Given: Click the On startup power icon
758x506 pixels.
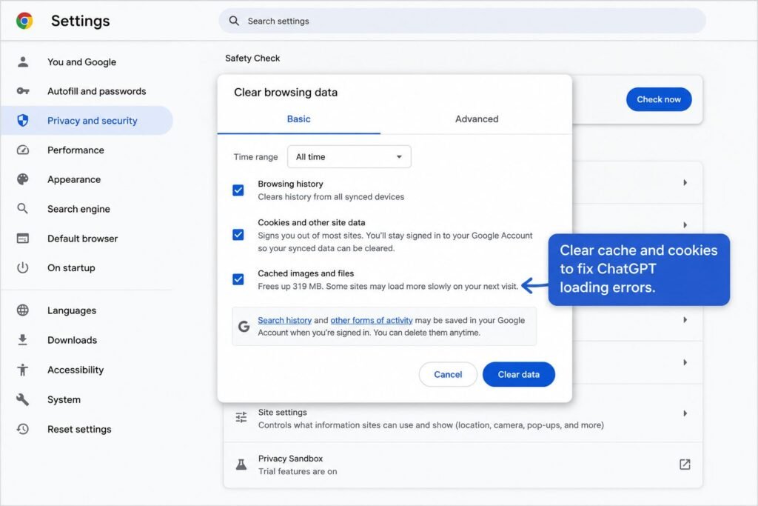Looking at the screenshot, I should pos(23,267).
